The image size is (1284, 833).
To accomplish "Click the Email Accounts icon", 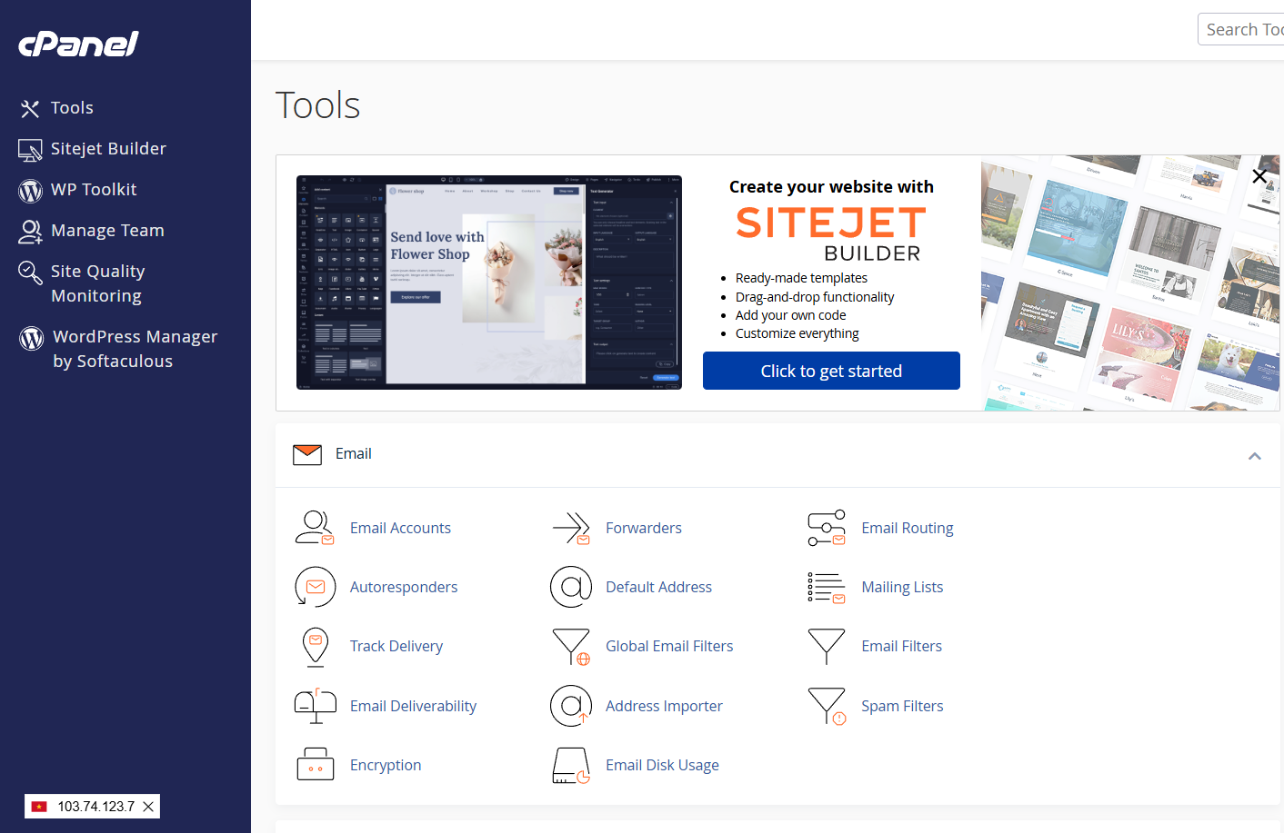I will click(x=315, y=528).
